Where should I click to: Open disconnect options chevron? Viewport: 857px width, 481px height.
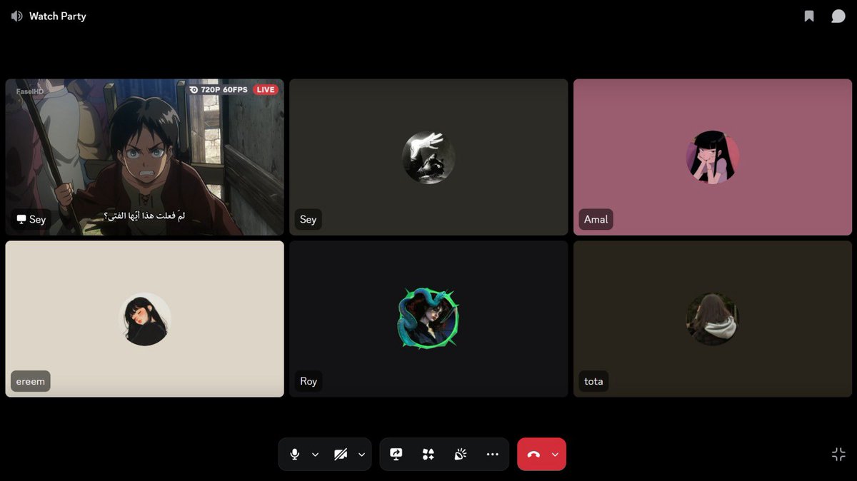[x=556, y=455]
